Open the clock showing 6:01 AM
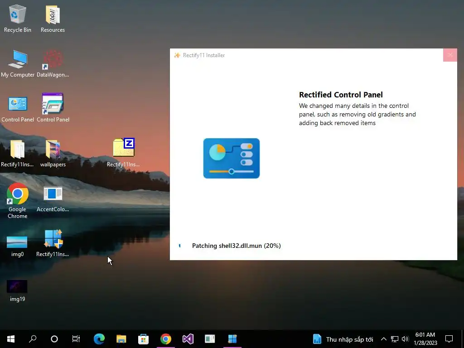464x348 pixels. (425, 339)
